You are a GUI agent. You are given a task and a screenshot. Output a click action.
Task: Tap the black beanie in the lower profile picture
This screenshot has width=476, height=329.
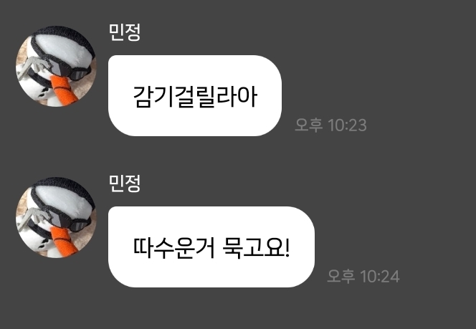pyautogui.click(x=65, y=189)
